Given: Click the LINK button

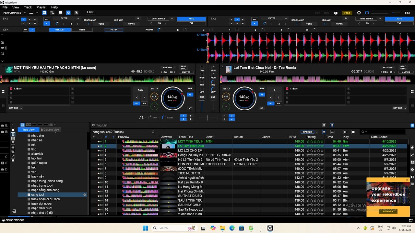Looking at the screenshot, I should [x=90, y=13].
